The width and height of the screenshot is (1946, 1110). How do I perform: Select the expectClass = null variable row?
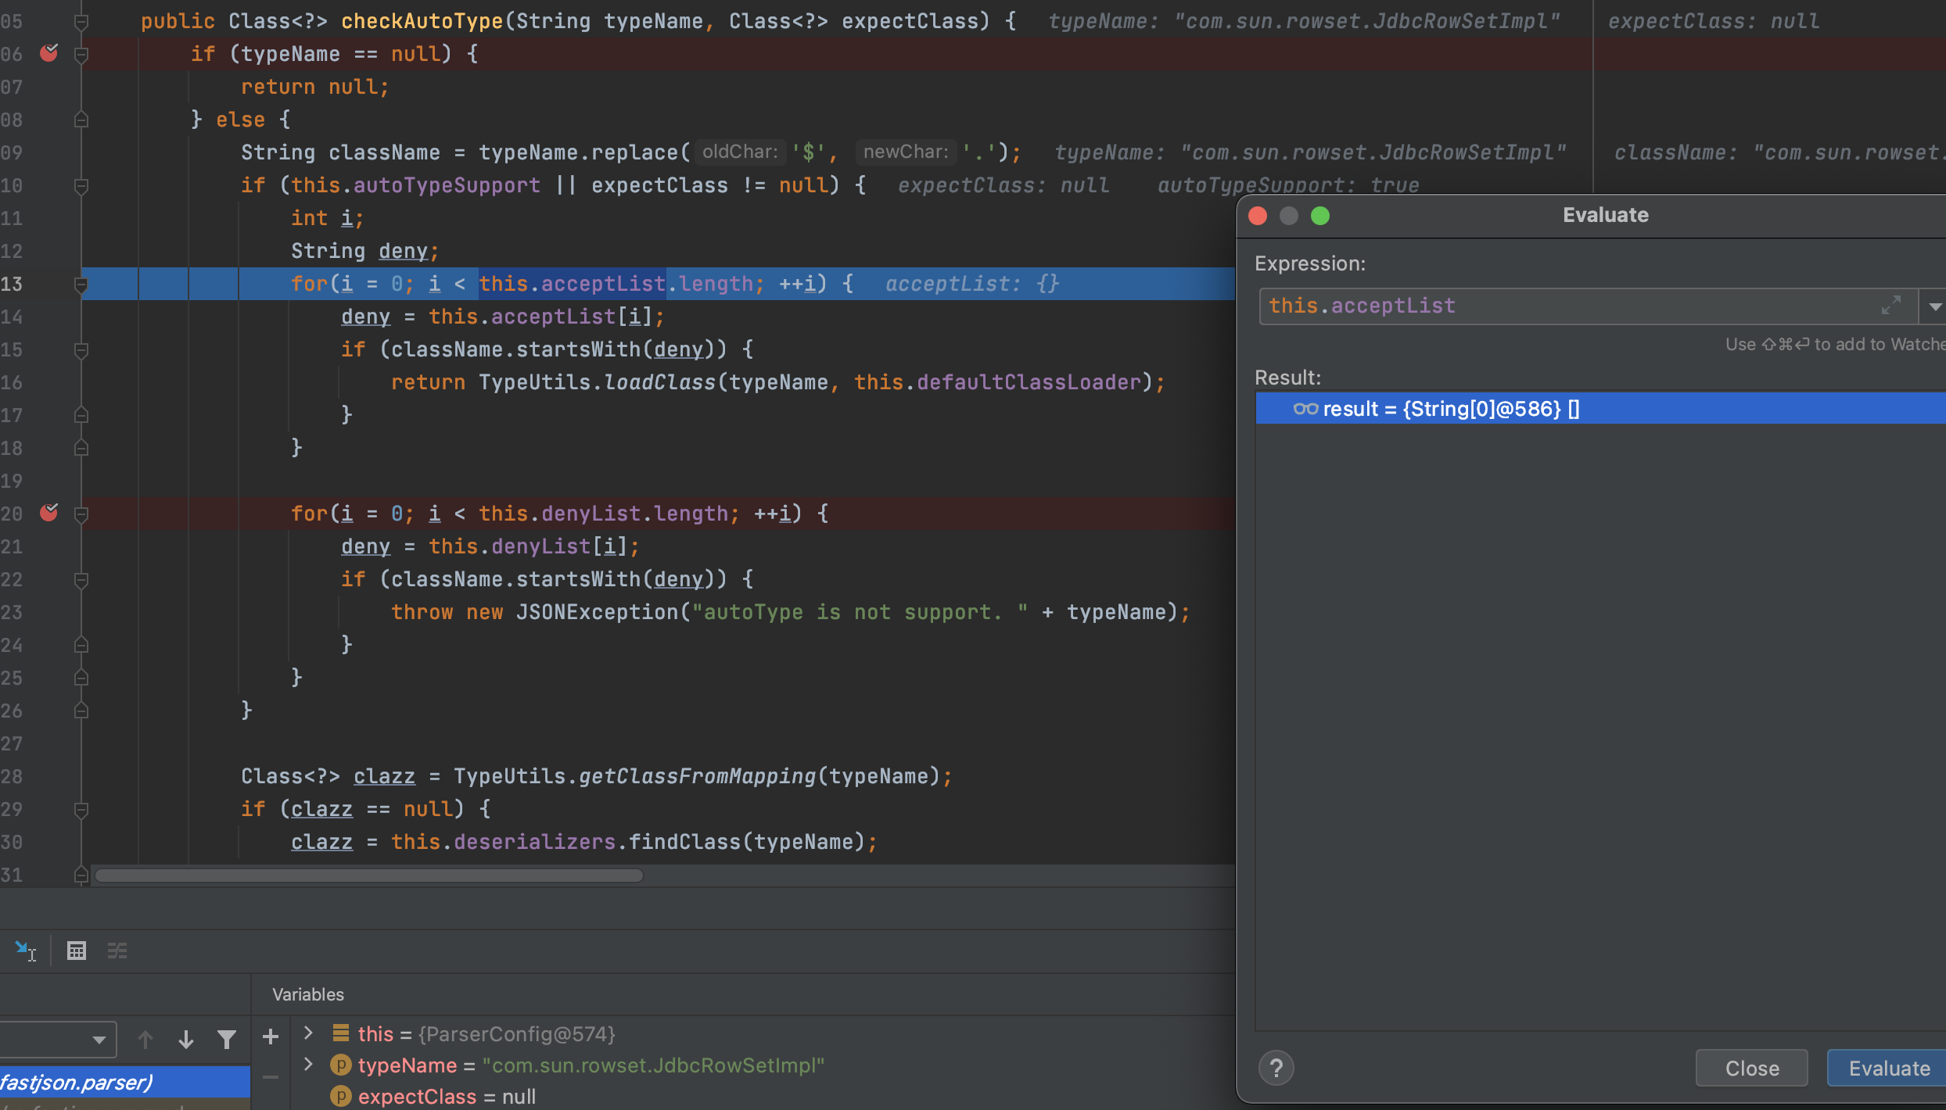[447, 1096]
